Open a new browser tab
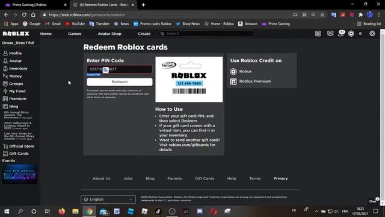 pos(143,5)
